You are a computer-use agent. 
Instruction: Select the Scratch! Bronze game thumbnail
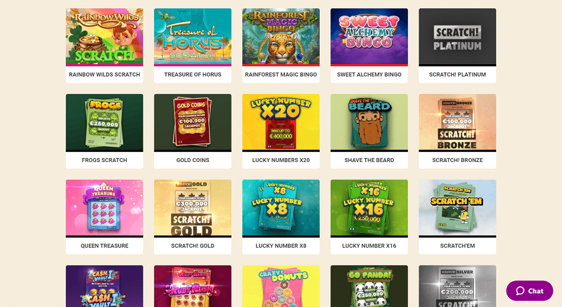(457, 123)
